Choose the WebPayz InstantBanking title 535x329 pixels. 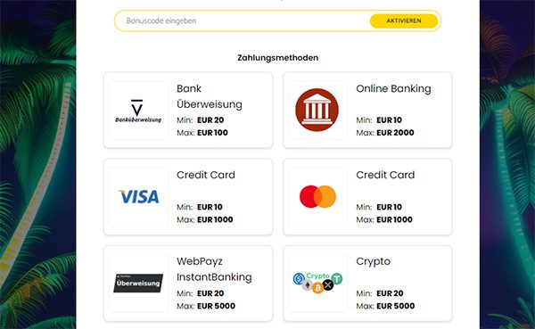pyautogui.click(x=214, y=269)
